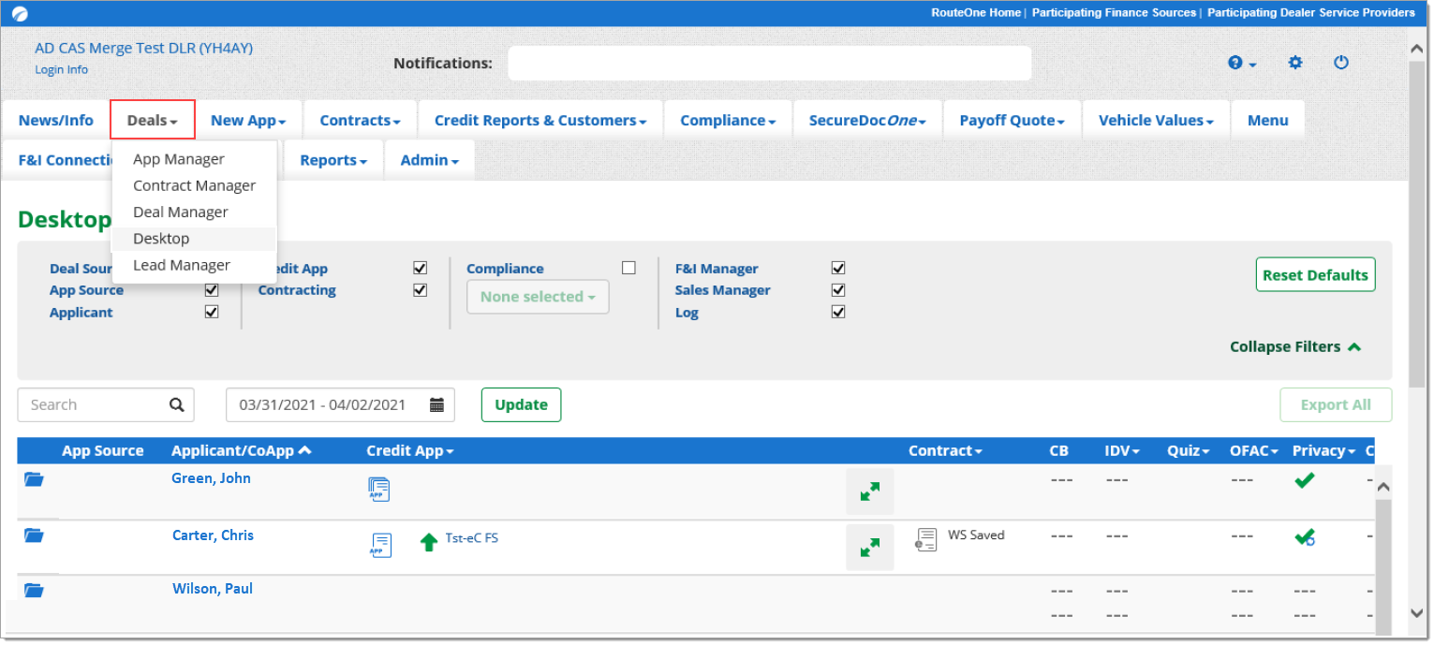Toggle the Applicant checkbox
The height and width of the screenshot is (645, 1434).
pyautogui.click(x=212, y=312)
